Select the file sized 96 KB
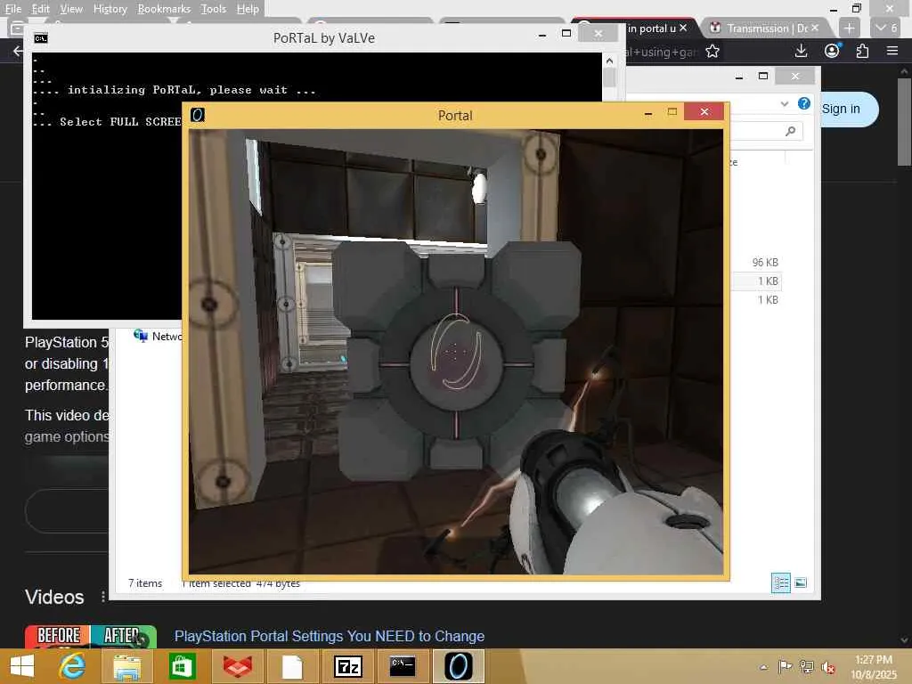Image resolution: width=912 pixels, height=684 pixels. (765, 263)
